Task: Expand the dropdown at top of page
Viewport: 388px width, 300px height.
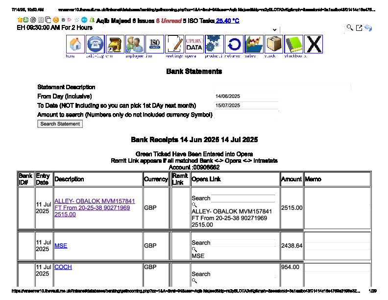Action: 274,30
